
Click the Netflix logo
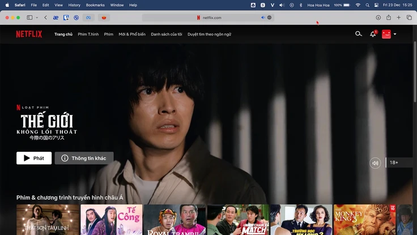coord(29,34)
